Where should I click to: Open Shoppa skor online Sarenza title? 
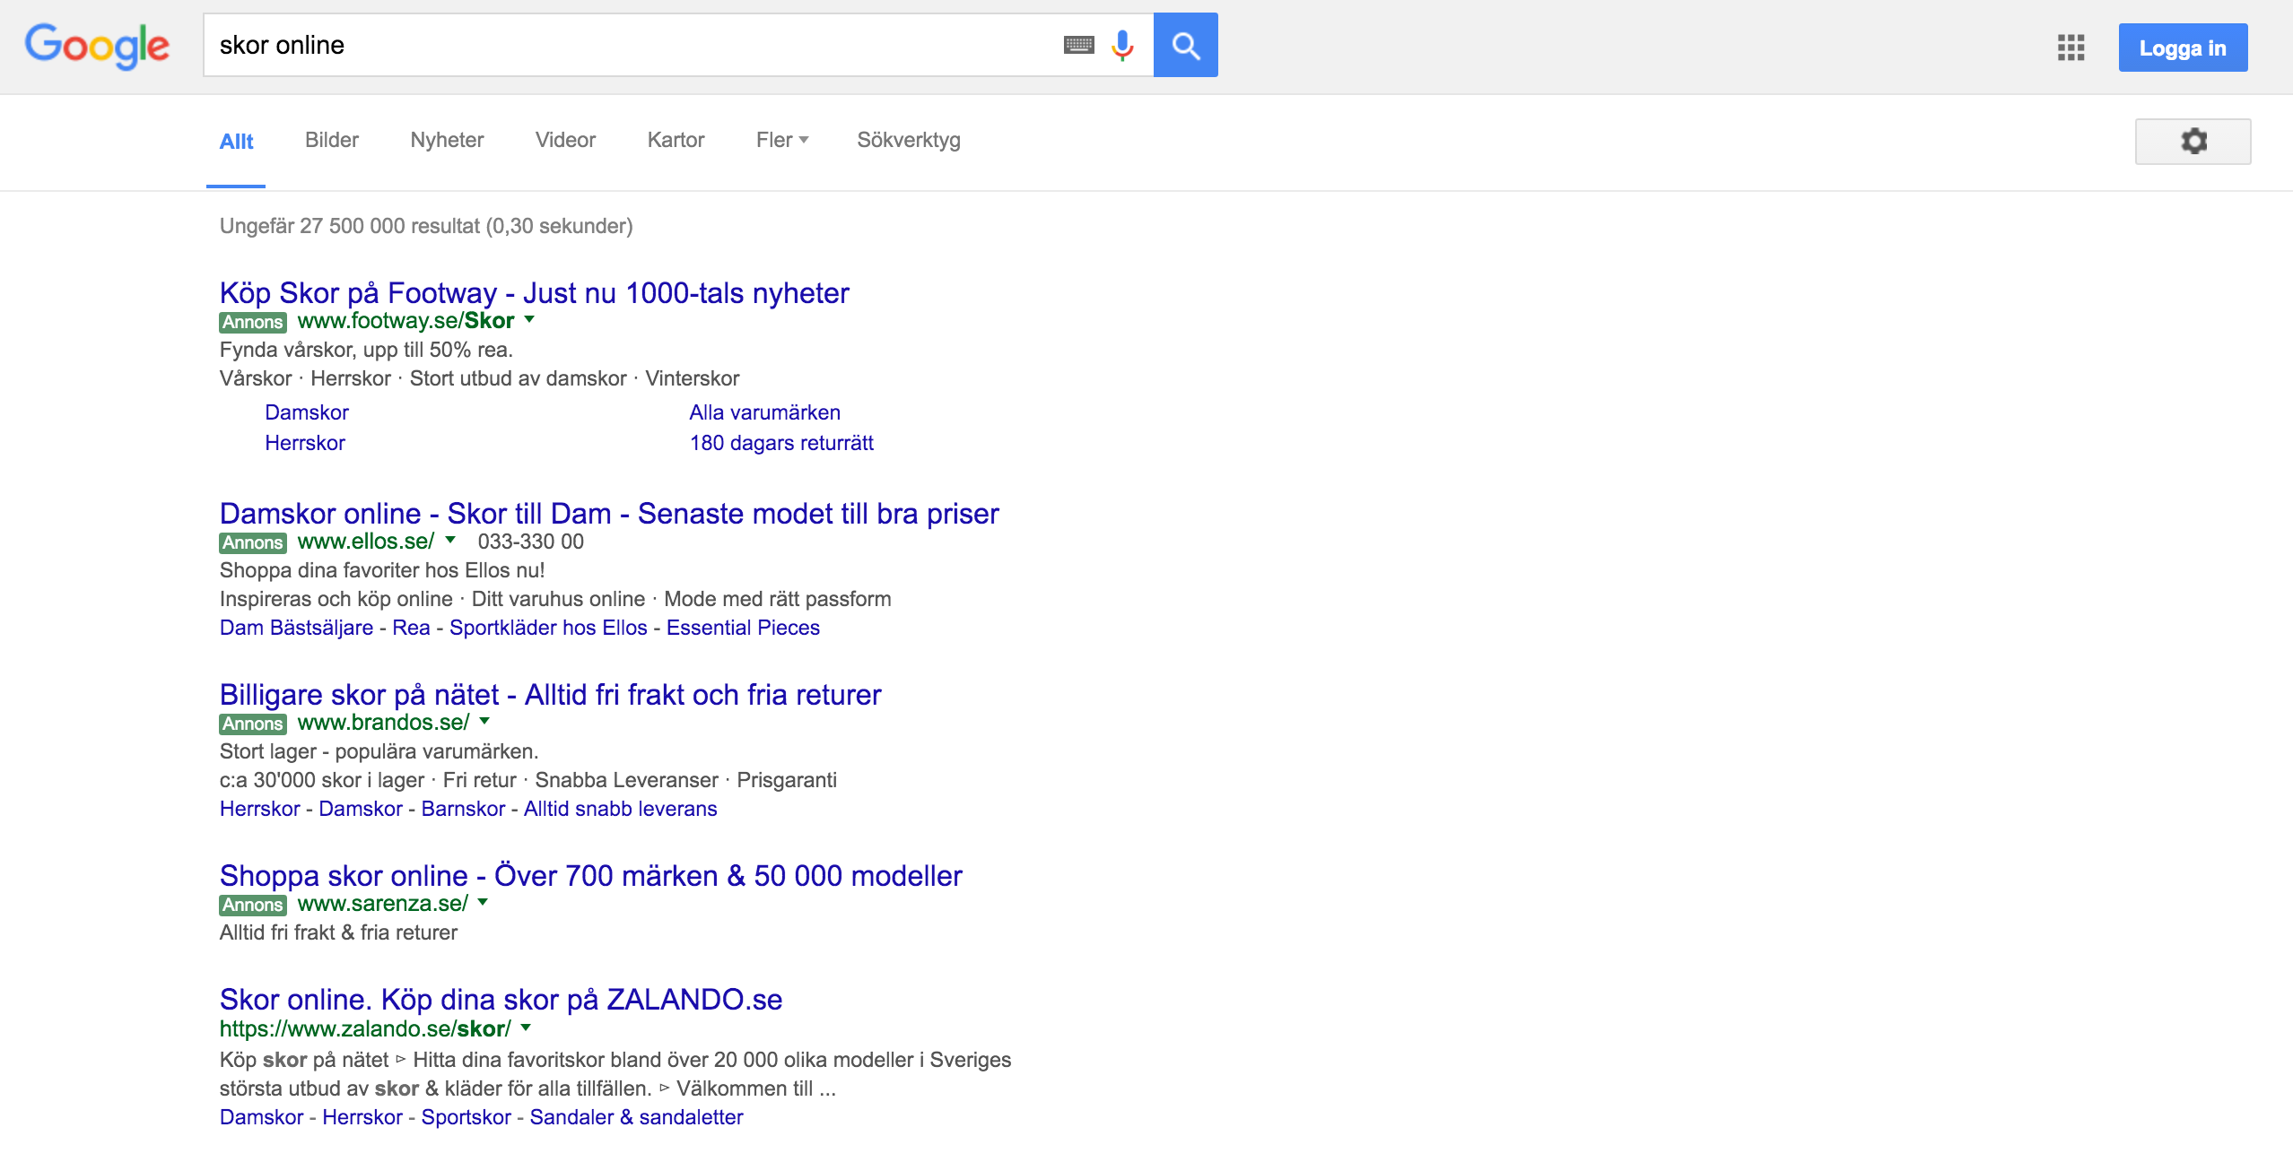(x=590, y=876)
